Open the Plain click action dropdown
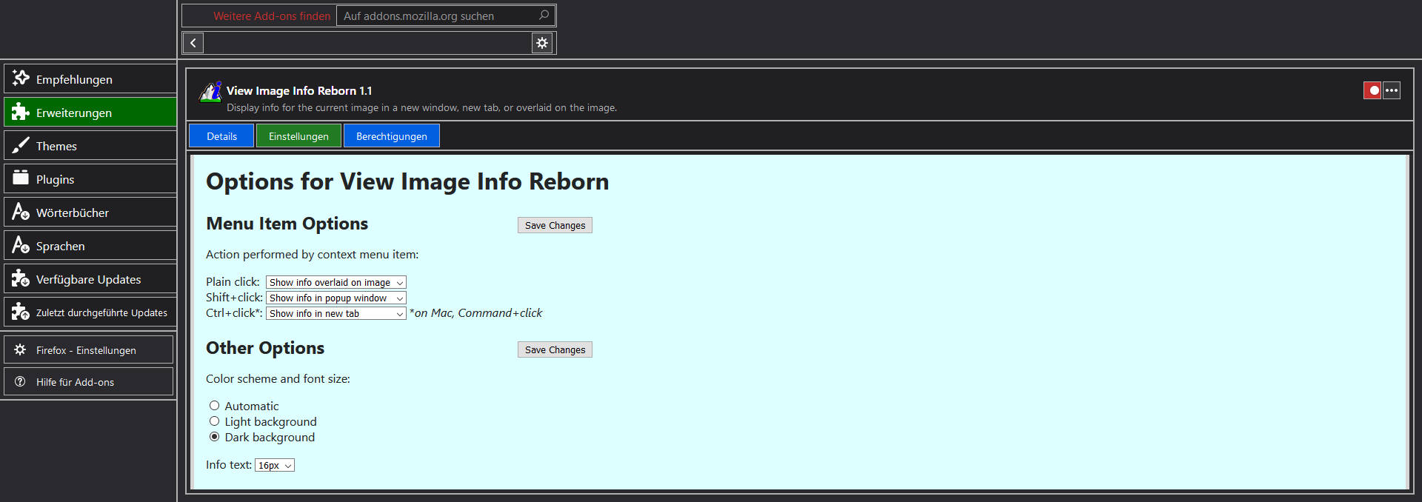 click(x=336, y=282)
